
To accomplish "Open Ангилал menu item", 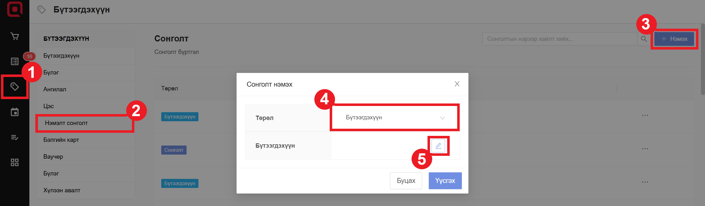I will (x=55, y=89).
